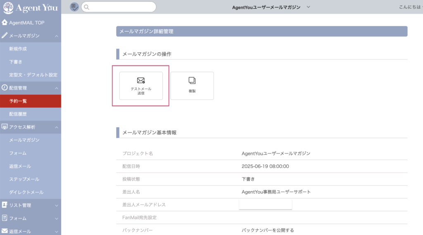Collapse the メールマガジン sidebar section
This screenshot has height=235, width=423.
click(56, 36)
